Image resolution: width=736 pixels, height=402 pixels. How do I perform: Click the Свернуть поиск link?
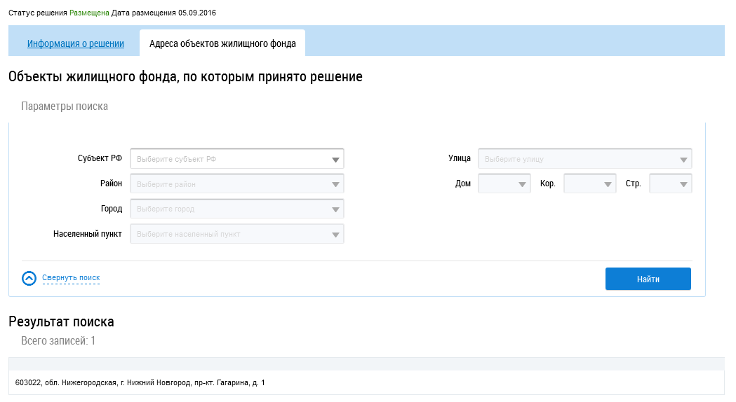click(71, 278)
